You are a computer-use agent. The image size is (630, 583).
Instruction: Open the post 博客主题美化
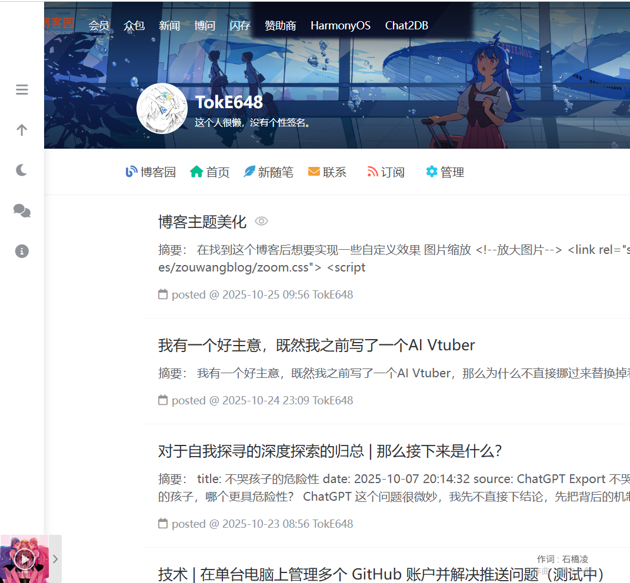point(202,222)
